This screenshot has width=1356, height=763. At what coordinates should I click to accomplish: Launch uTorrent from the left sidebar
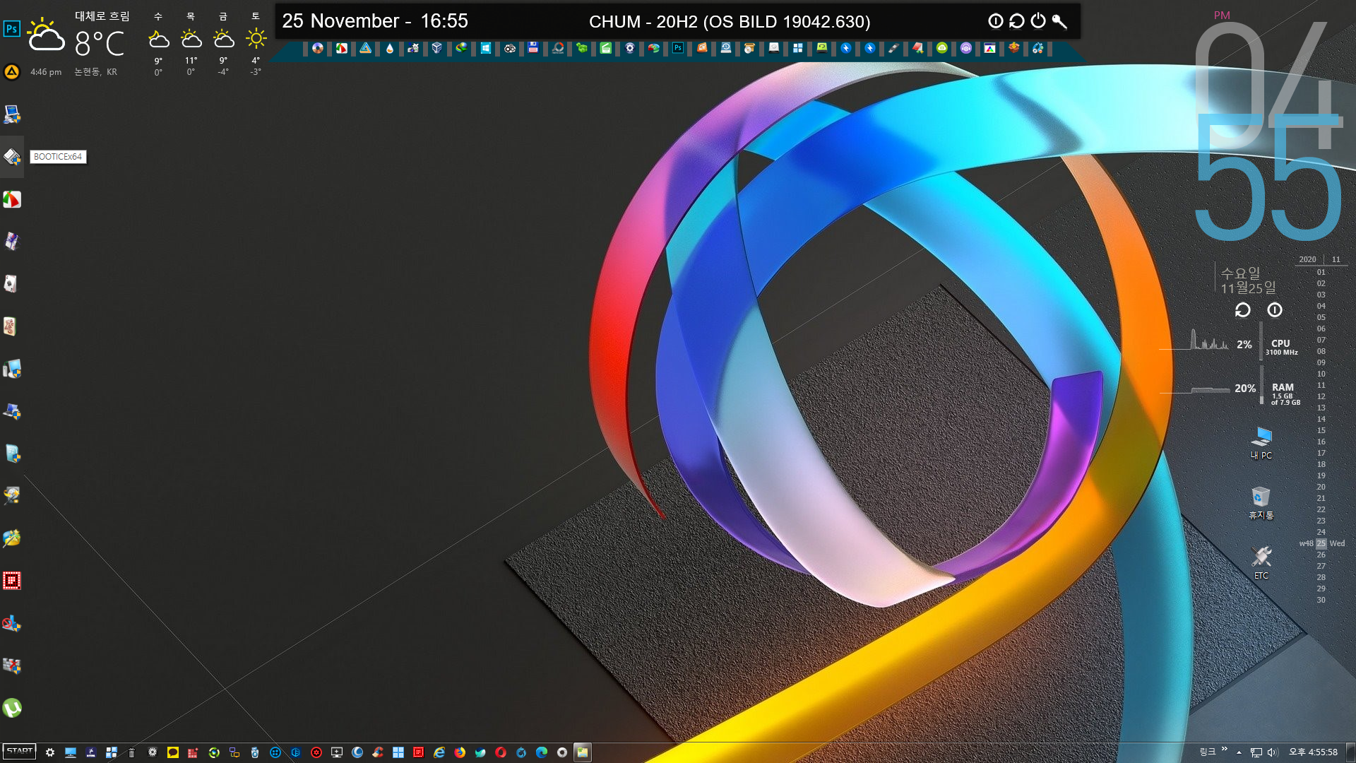(x=12, y=708)
